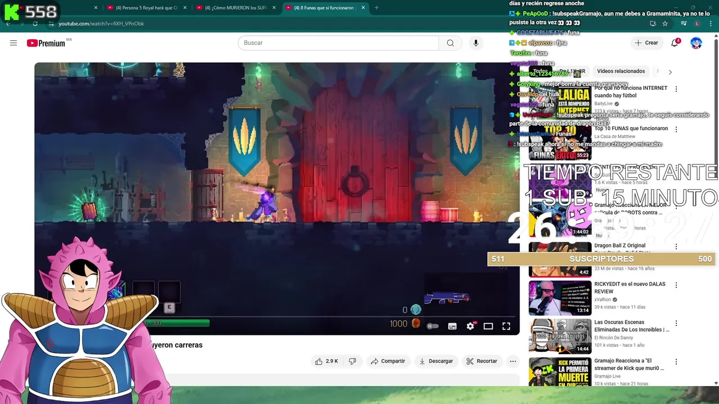
Task: Like the video (2.9 K)
Action: 326,361
